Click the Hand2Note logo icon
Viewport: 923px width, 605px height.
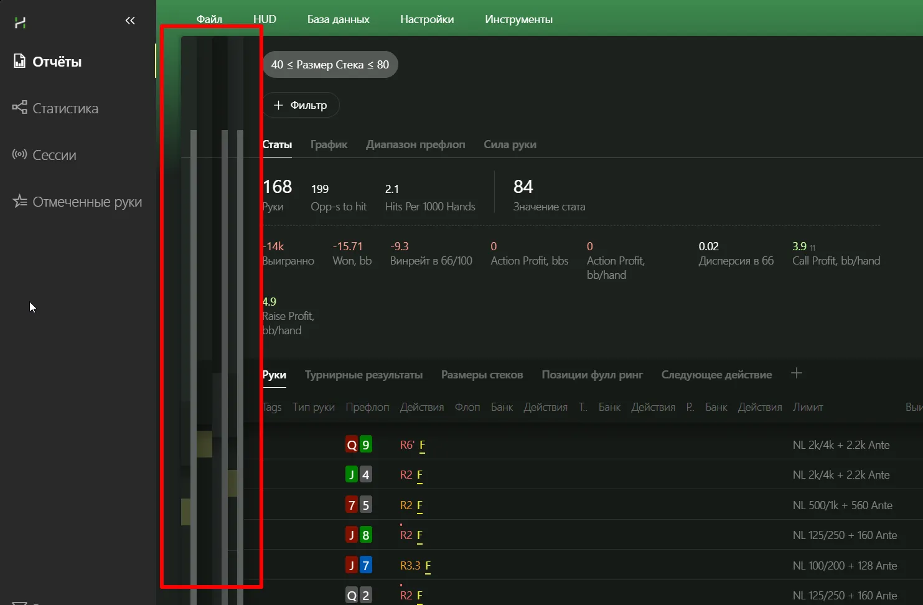point(20,22)
